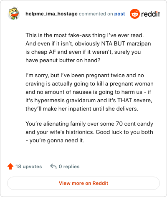Open the helpme_ima_hostage username profile
This screenshot has width=167, height=197.
tap(51, 14)
